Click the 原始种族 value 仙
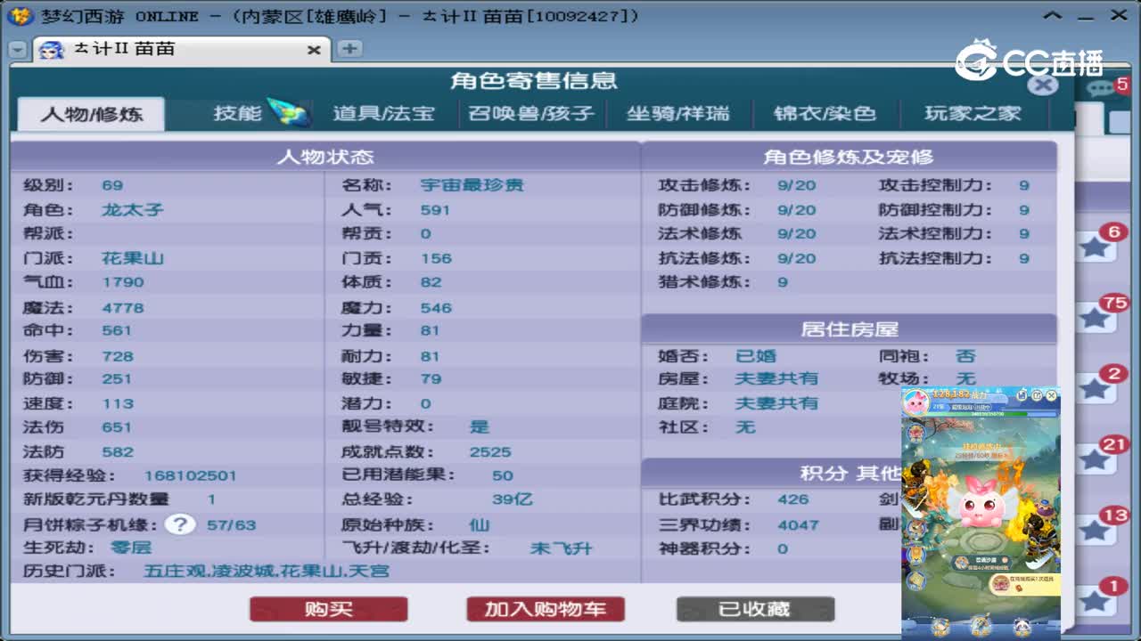 point(480,524)
